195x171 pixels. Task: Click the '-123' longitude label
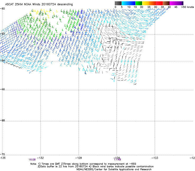(155, 158)
